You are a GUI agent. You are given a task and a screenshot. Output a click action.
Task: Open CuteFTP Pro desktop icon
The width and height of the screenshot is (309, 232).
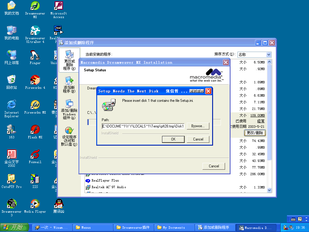11,180
